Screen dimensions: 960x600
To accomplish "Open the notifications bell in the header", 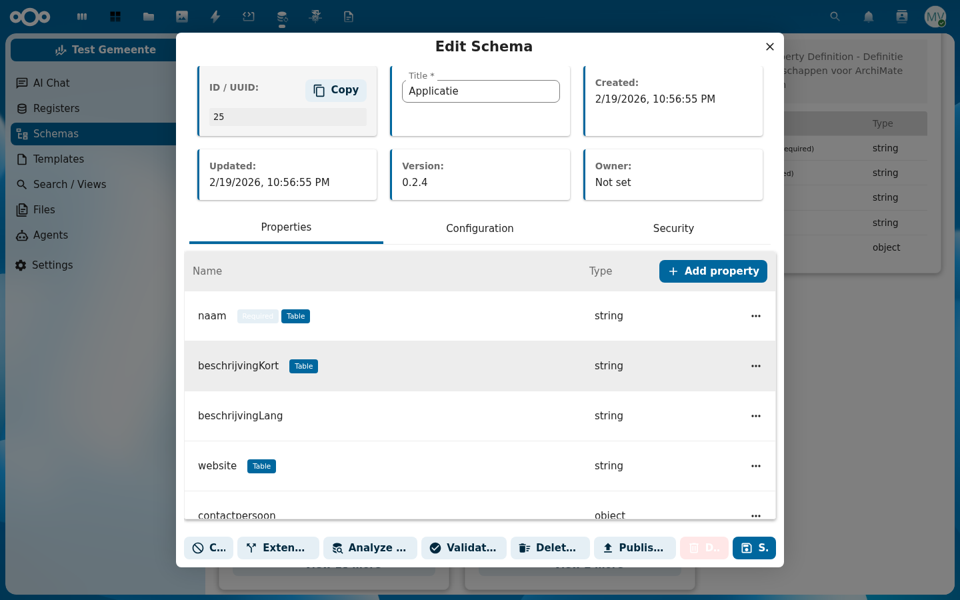I will (868, 17).
